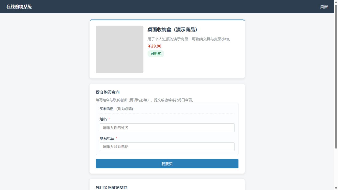Image resolution: width=338 pixels, height=190 pixels.
Task: Click the 桌面收纳盒（演示商品） product title
Action: pos(172,30)
